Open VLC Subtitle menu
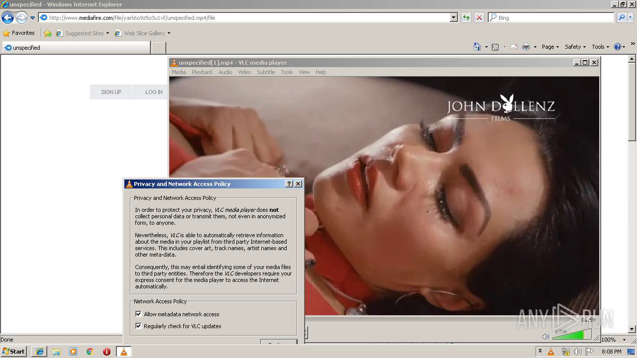637x358 pixels. coord(266,72)
